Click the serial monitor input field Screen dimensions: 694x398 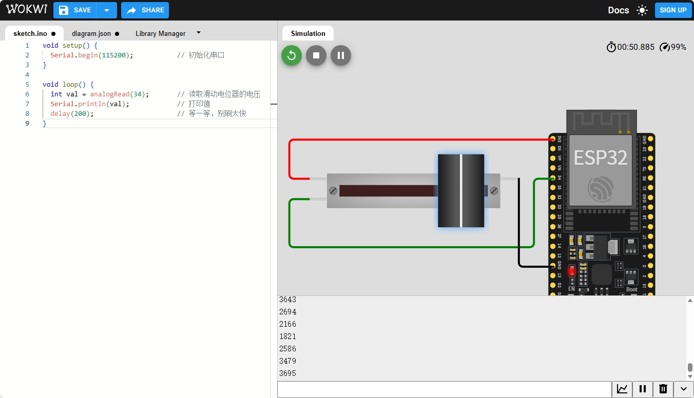point(445,389)
